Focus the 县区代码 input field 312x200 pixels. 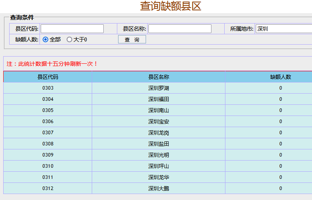(x=72, y=29)
